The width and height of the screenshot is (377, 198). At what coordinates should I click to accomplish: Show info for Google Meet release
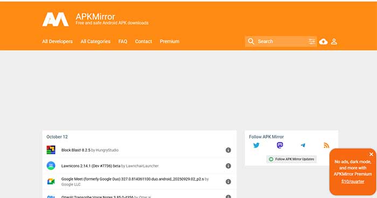click(x=228, y=182)
